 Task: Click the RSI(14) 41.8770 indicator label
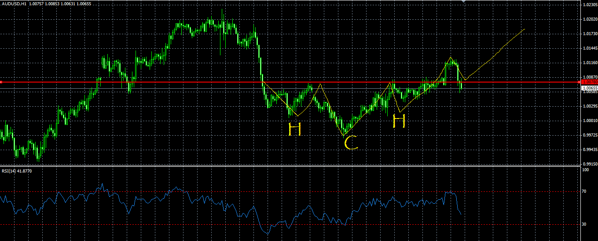[x=17, y=171]
